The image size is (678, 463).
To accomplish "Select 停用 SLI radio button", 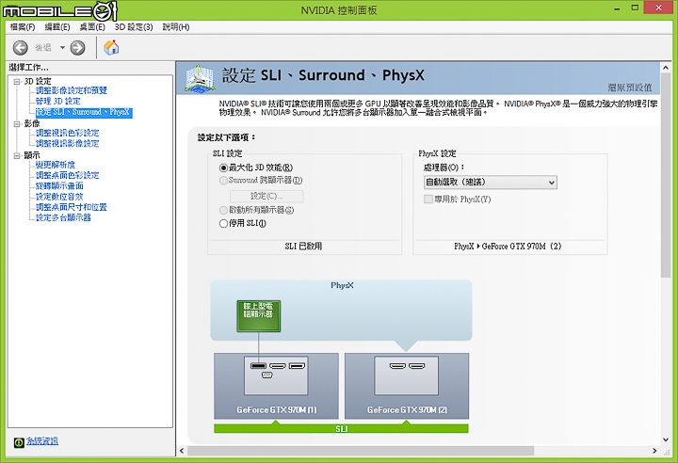I will pos(223,224).
